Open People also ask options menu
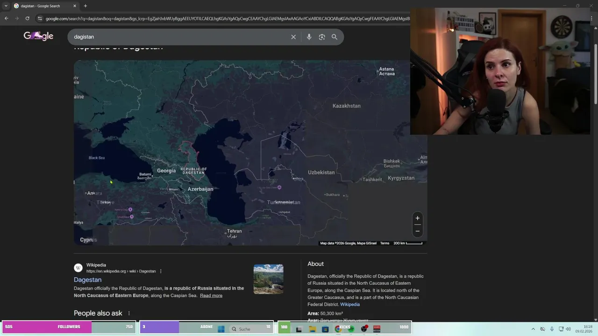Image resolution: width=598 pixels, height=336 pixels. (129, 313)
